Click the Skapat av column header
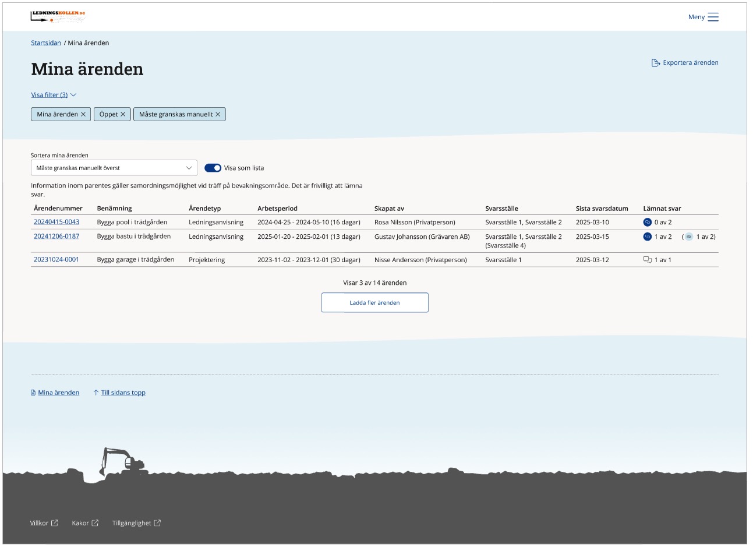The width and height of the screenshot is (753, 547). coord(389,209)
